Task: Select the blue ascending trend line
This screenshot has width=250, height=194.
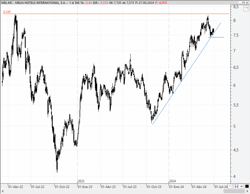Action: pyautogui.click(x=186, y=74)
